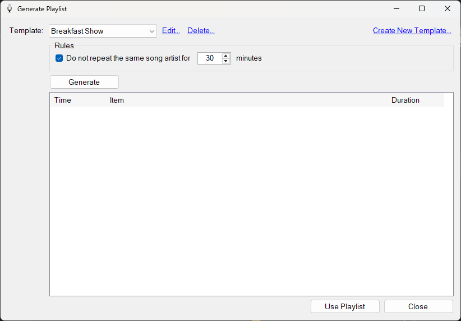
Task: Click the Delete... template link
Action: click(201, 31)
